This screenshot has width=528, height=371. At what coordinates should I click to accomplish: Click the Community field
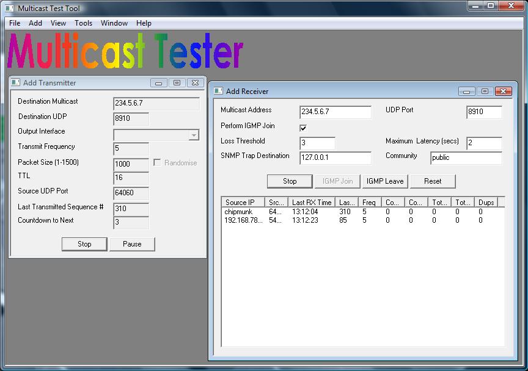[x=466, y=158]
